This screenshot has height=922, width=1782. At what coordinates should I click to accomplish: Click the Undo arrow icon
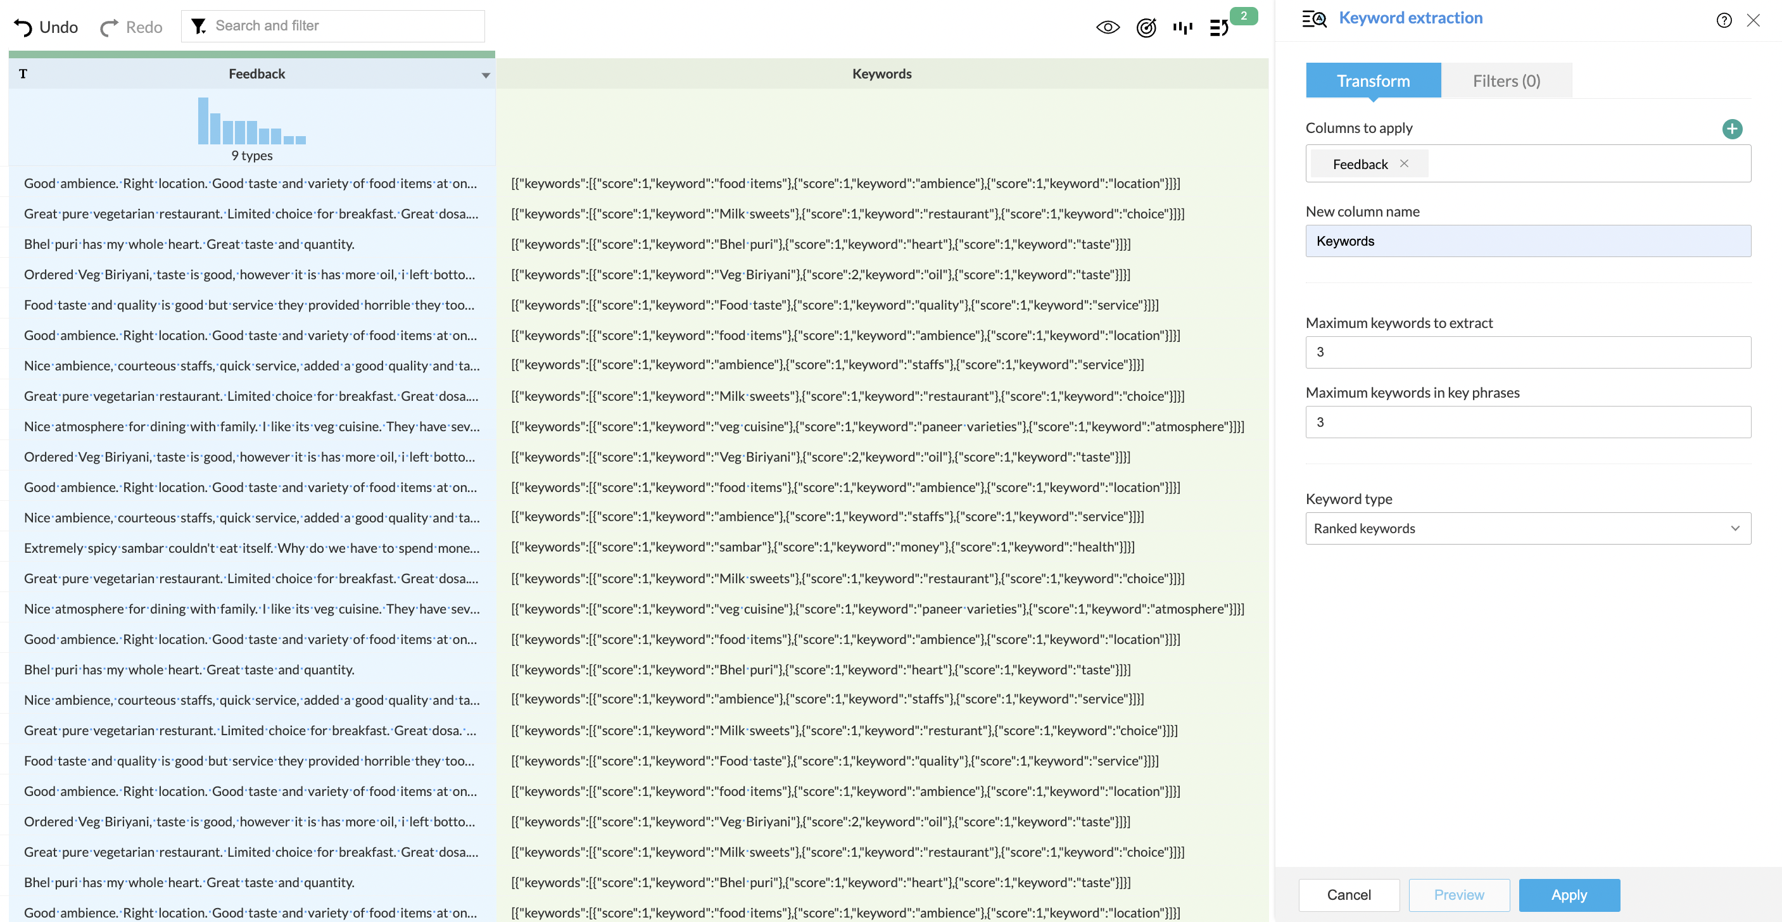click(23, 27)
